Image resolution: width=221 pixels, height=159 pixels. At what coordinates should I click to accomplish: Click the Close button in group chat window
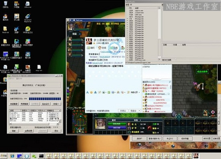point(123,111)
